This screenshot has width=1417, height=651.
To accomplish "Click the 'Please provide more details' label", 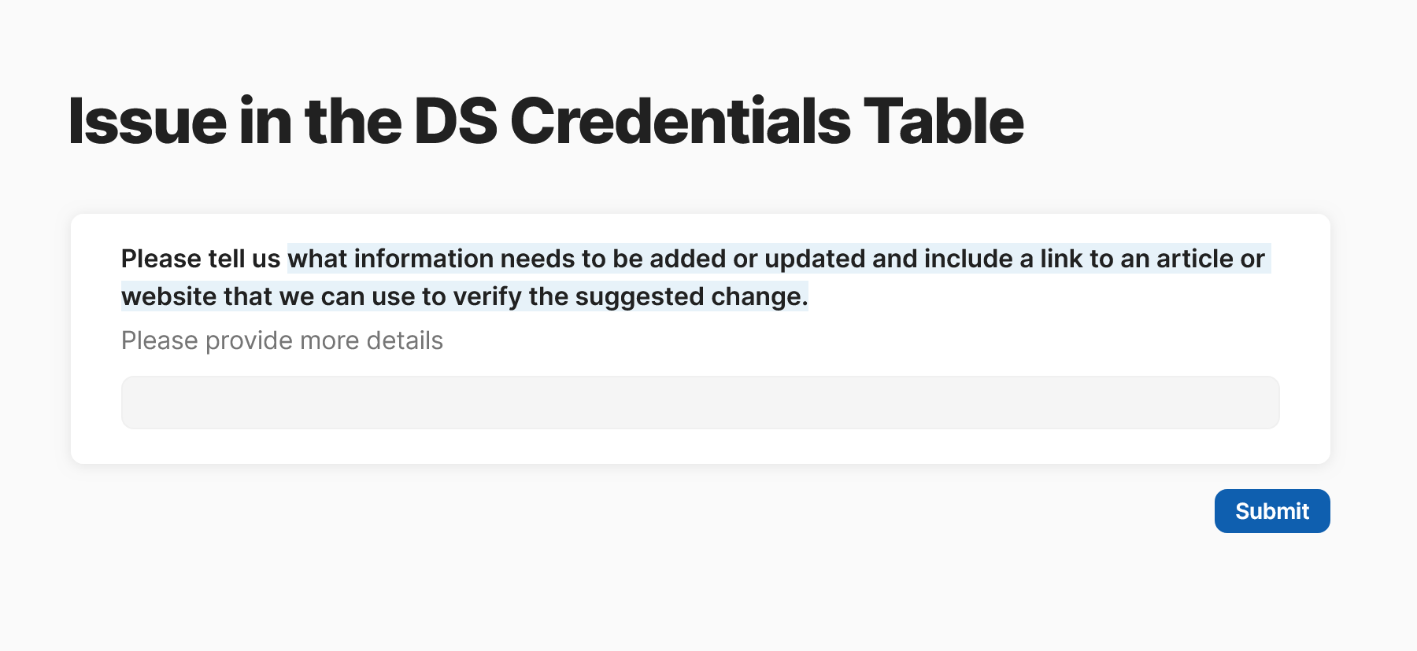I will point(281,340).
